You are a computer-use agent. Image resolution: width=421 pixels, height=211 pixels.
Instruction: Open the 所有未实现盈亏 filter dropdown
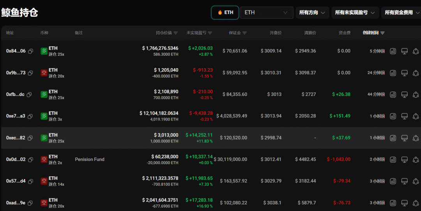click(x=355, y=12)
